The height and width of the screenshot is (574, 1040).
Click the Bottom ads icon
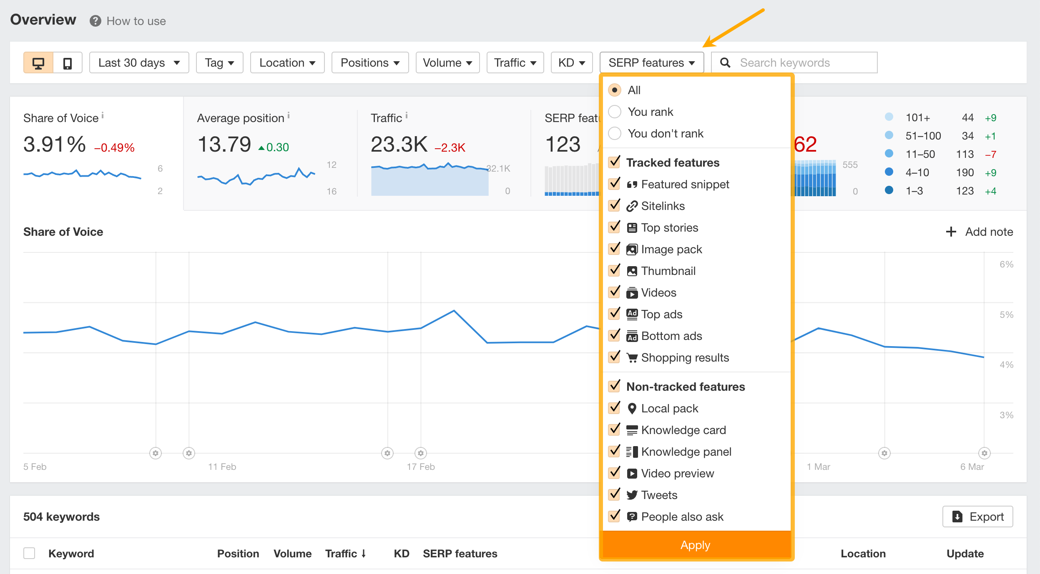point(632,336)
